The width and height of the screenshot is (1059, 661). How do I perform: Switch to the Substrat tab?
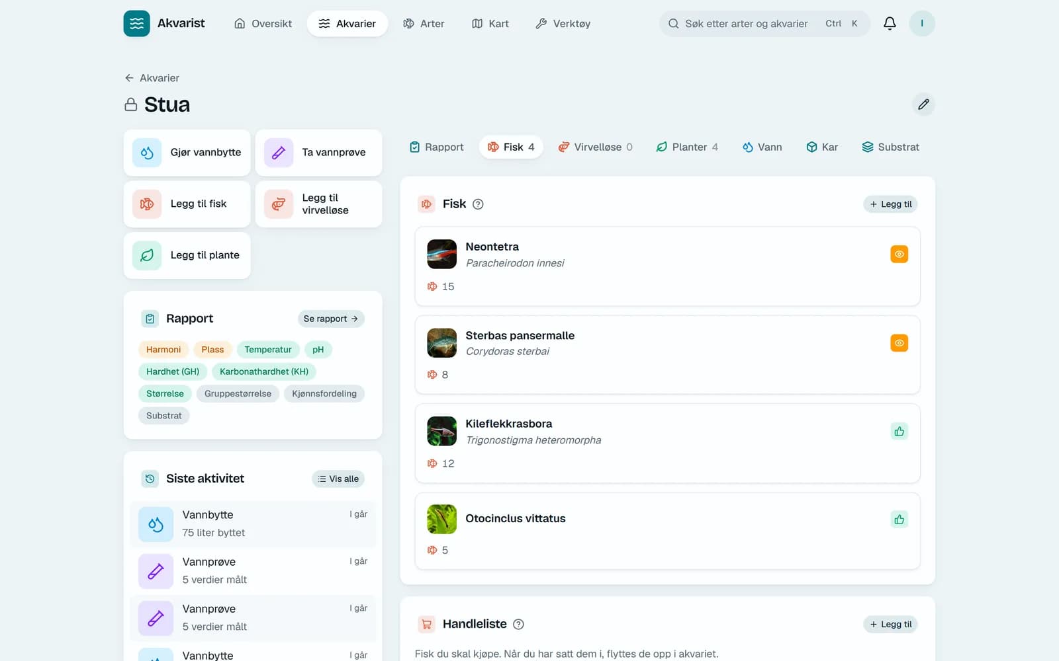tap(890, 147)
